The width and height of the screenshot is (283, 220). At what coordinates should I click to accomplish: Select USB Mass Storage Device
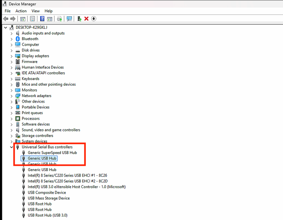(x=49, y=198)
